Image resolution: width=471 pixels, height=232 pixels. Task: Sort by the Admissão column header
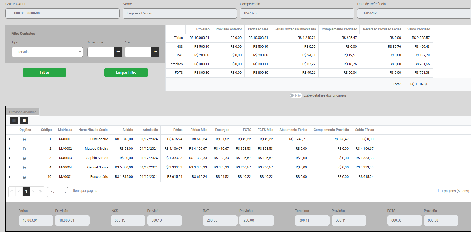point(150,130)
